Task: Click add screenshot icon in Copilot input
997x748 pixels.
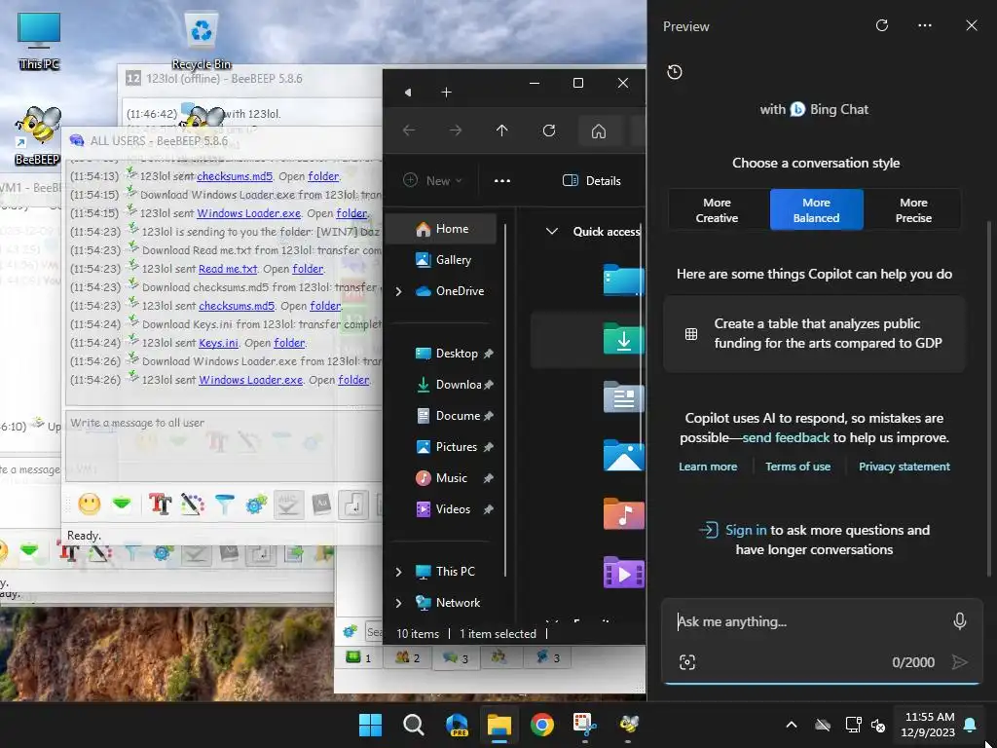Action: [687, 662]
